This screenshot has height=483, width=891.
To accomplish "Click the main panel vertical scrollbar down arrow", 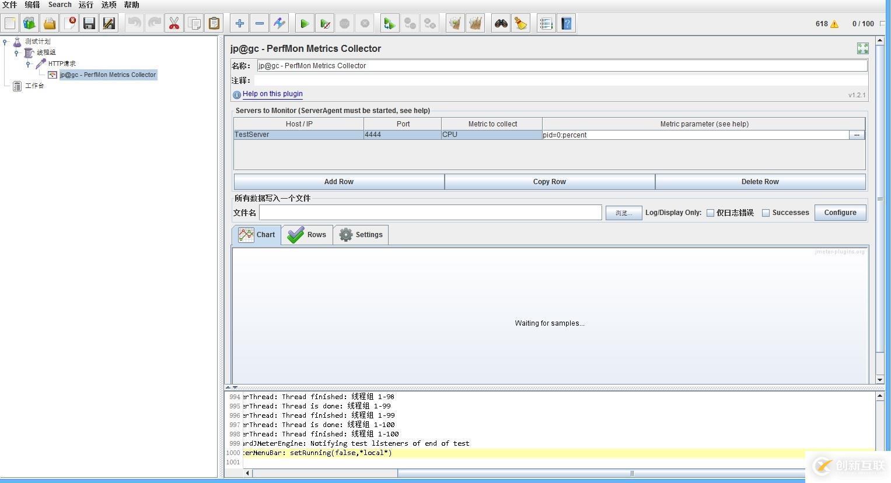I will (880, 379).
